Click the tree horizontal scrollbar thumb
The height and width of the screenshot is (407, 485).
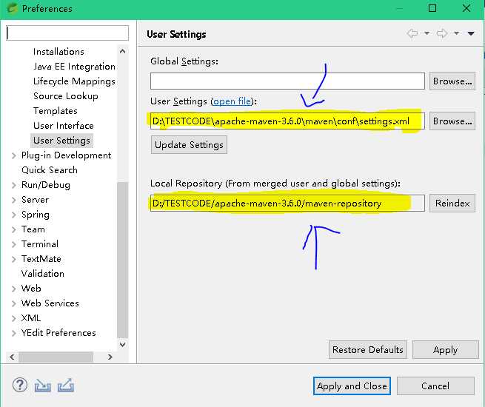56,357
